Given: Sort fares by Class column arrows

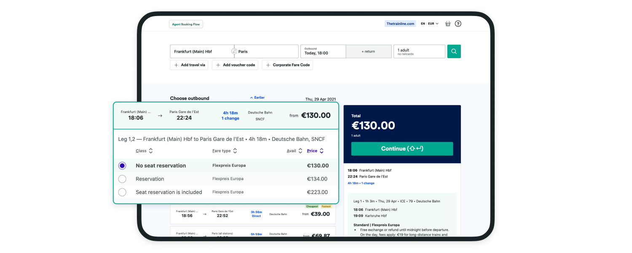Looking at the screenshot, I should click(150, 151).
